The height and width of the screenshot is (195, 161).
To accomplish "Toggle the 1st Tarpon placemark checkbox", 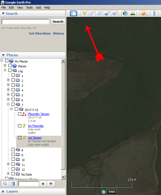I will [20, 138].
